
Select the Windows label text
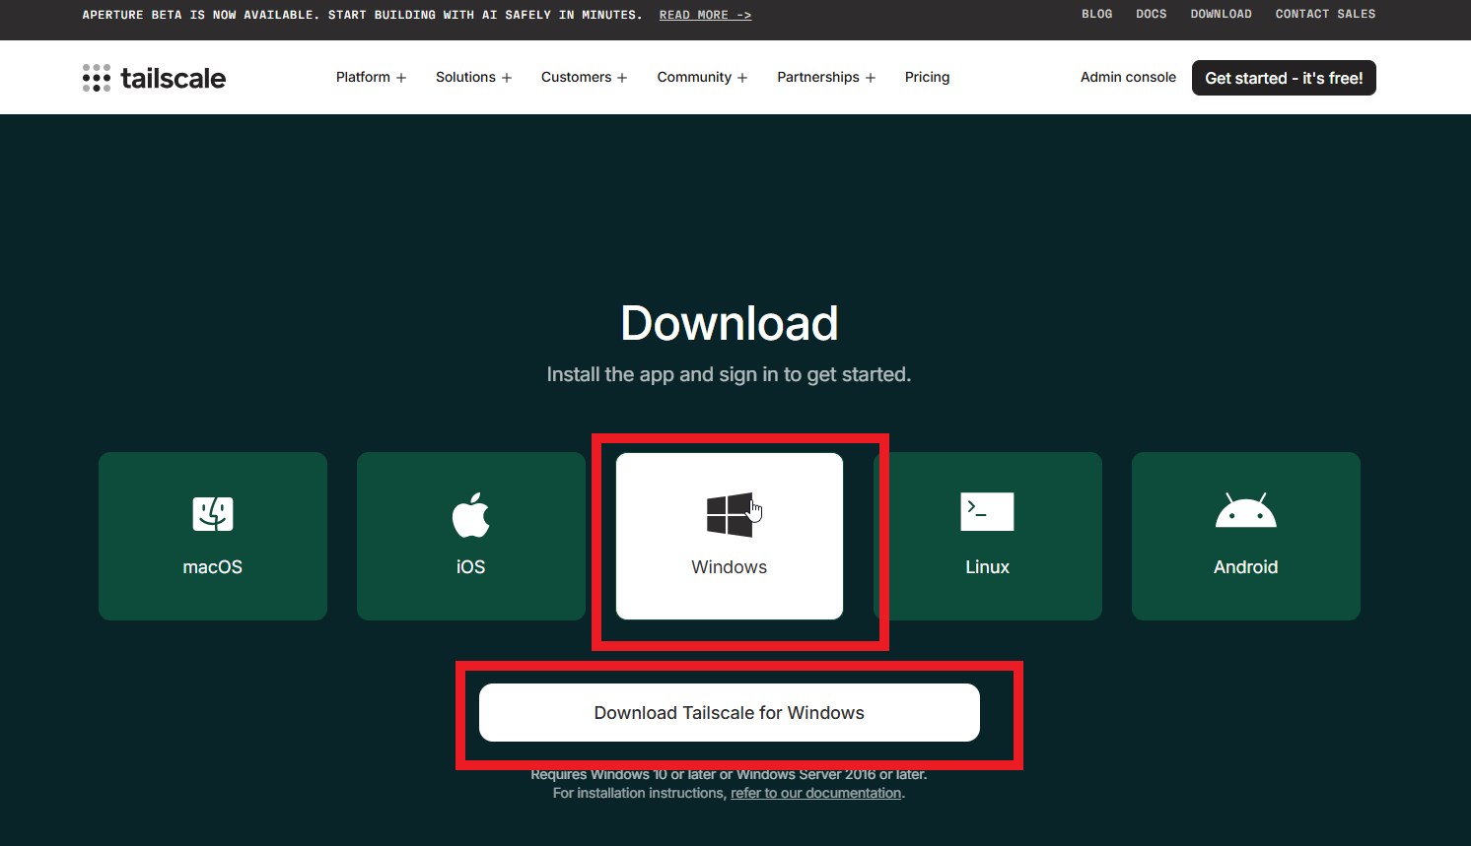pos(730,567)
